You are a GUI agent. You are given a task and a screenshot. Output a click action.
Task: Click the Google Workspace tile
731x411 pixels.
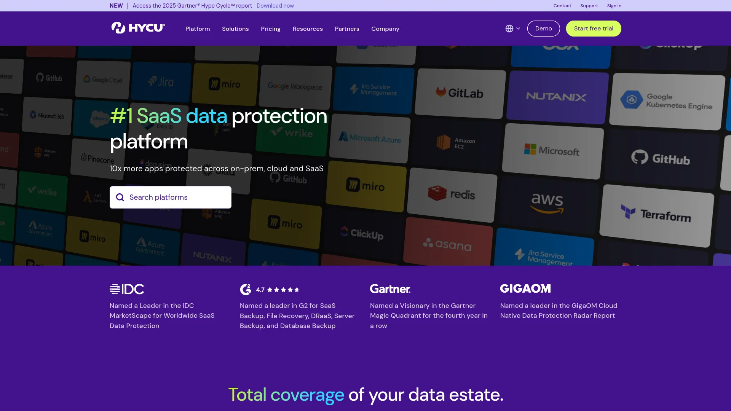pos(295,86)
